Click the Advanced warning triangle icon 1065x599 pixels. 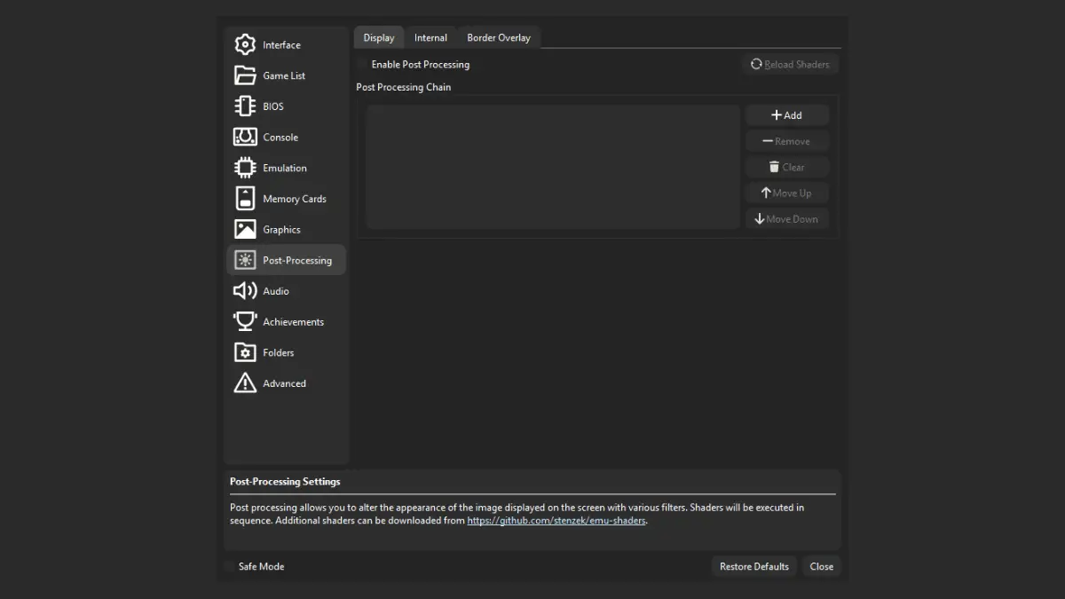245,383
